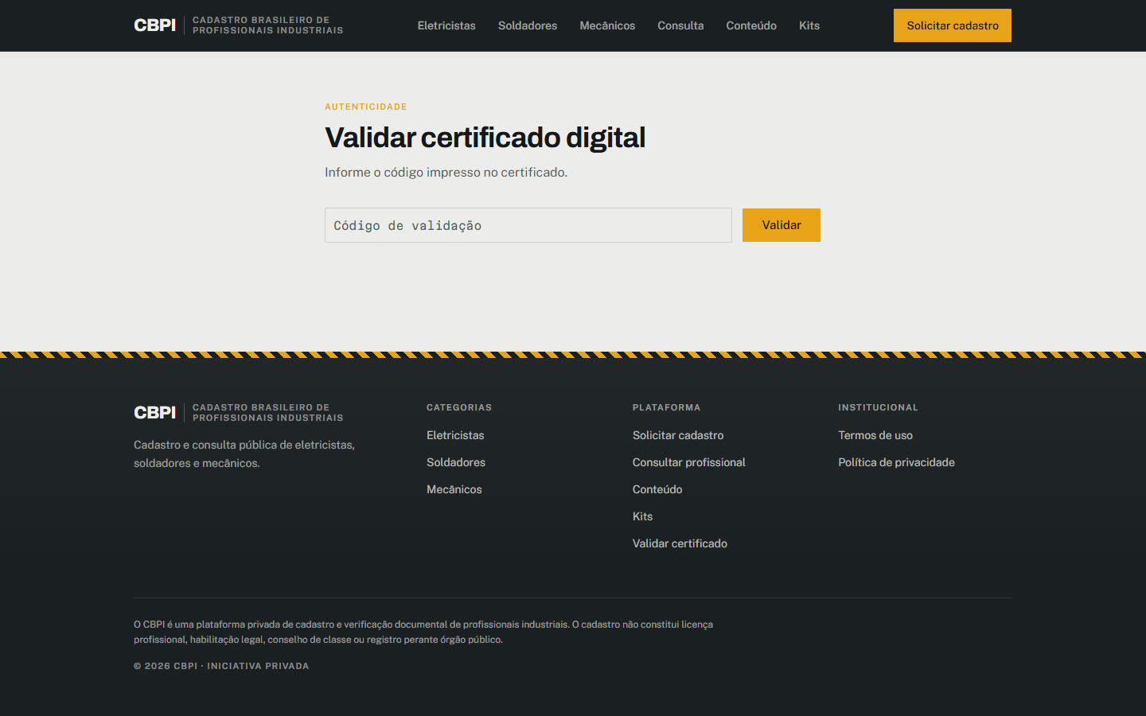The height and width of the screenshot is (716, 1146).
Task: Open the Consultar profissional footer link
Action: pos(689,462)
